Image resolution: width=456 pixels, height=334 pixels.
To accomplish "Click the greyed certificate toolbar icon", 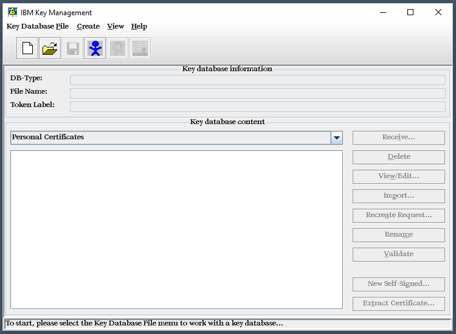I will pyautogui.click(x=140, y=48).
